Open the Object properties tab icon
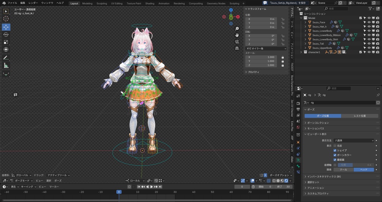Screen dimensions: 382x202 298,142
